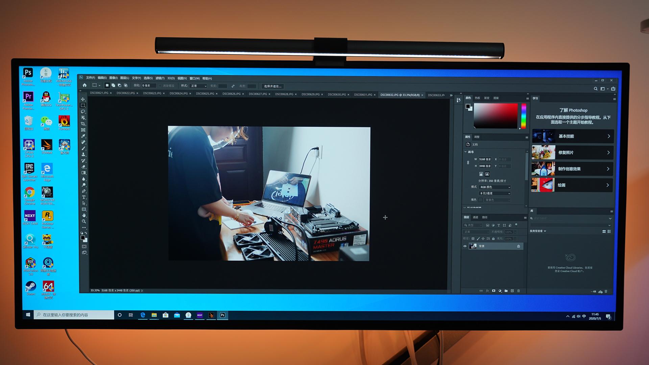Select the Hand tool
The image size is (649, 365).
[x=84, y=216]
